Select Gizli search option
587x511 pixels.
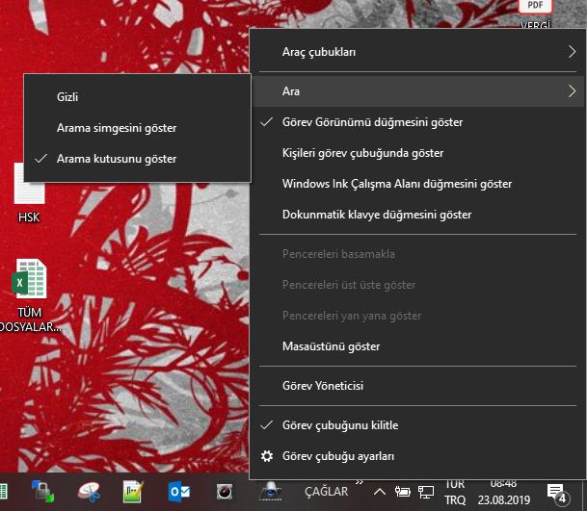tap(138, 97)
